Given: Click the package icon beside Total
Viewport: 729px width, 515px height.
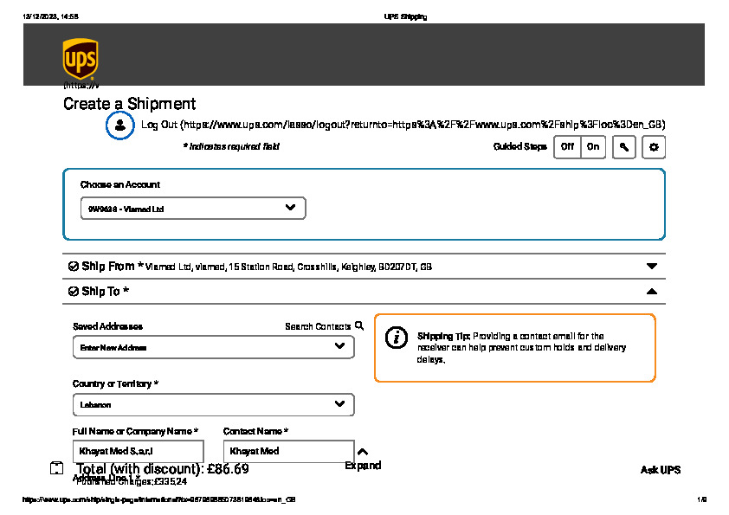Looking at the screenshot, I should click(x=57, y=468).
